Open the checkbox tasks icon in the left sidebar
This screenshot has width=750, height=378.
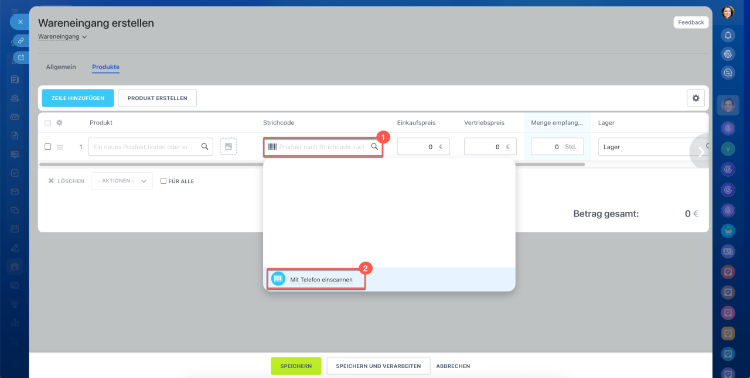(15, 173)
